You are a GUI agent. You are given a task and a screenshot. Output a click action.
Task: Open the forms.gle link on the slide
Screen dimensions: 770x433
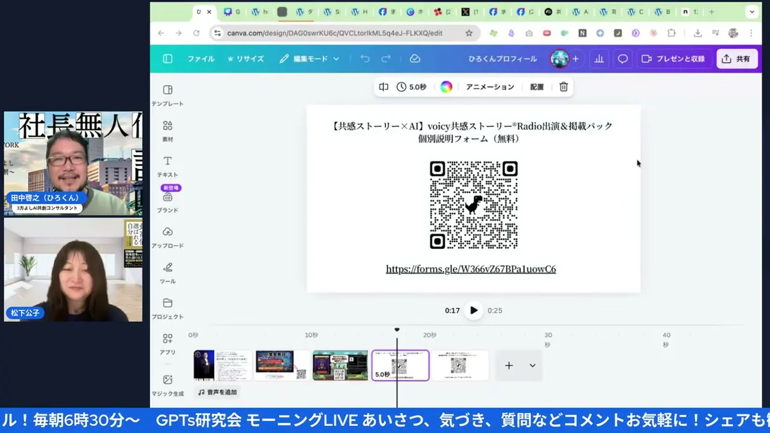[x=470, y=269]
